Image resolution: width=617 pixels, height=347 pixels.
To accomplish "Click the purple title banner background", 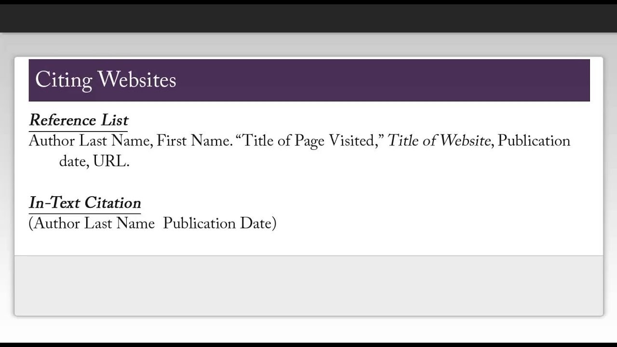I will pyautogui.click(x=386, y=80).
